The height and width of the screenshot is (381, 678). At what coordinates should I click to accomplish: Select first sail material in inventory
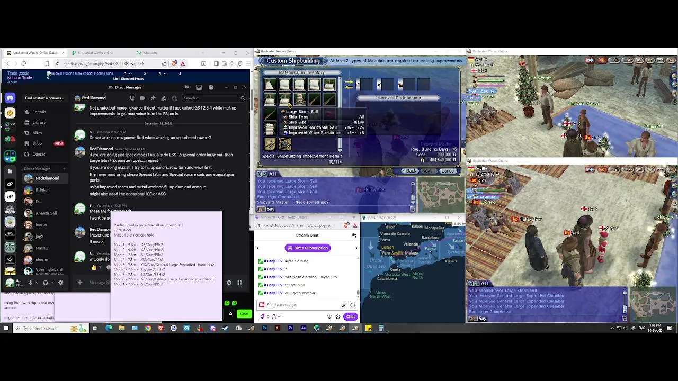tap(270, 85)
